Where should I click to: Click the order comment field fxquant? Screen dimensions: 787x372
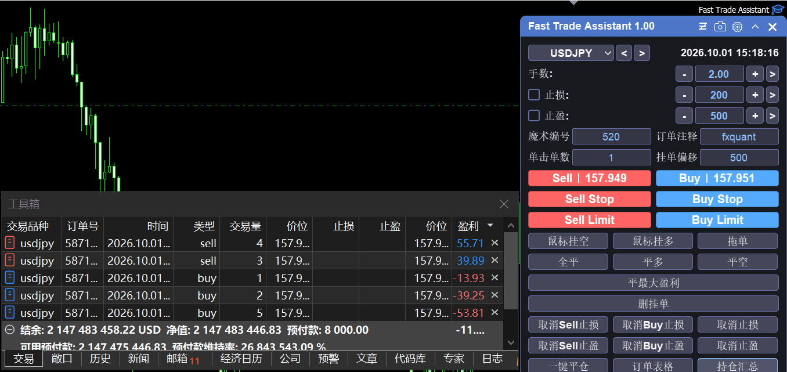pyautogui.click(x=739, y=137)
